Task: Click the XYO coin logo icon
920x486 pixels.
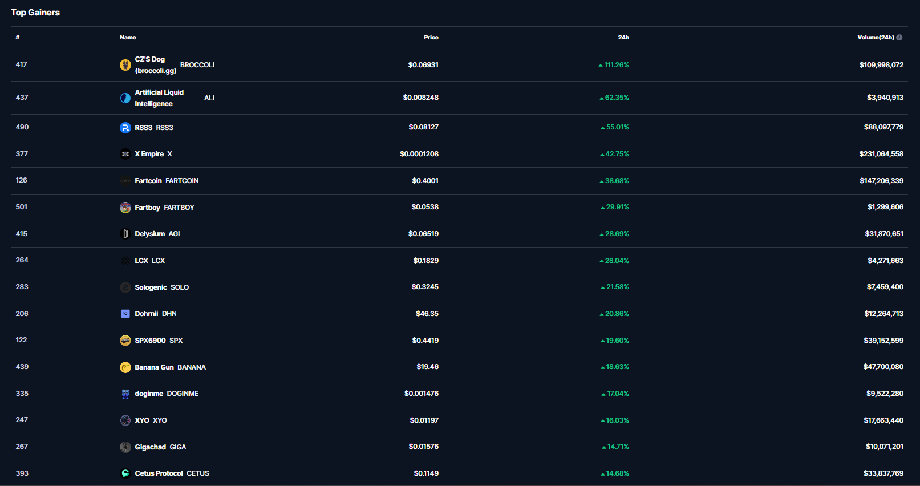Action: [125, 420]
